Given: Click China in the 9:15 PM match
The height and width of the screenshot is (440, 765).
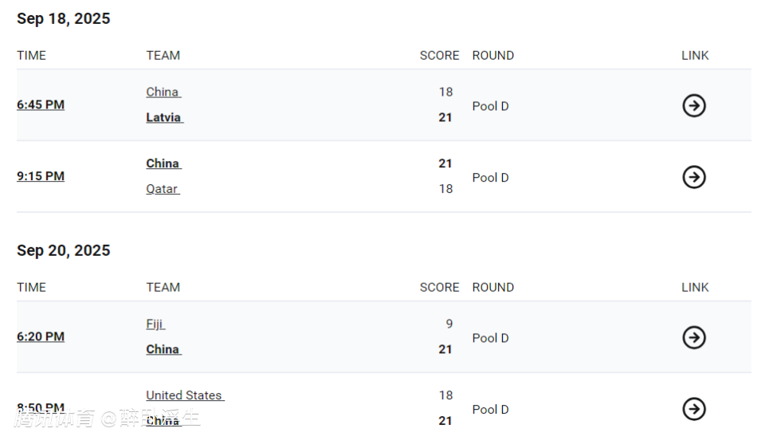Looking at the screenshot, I should click(x=163, y=163).
